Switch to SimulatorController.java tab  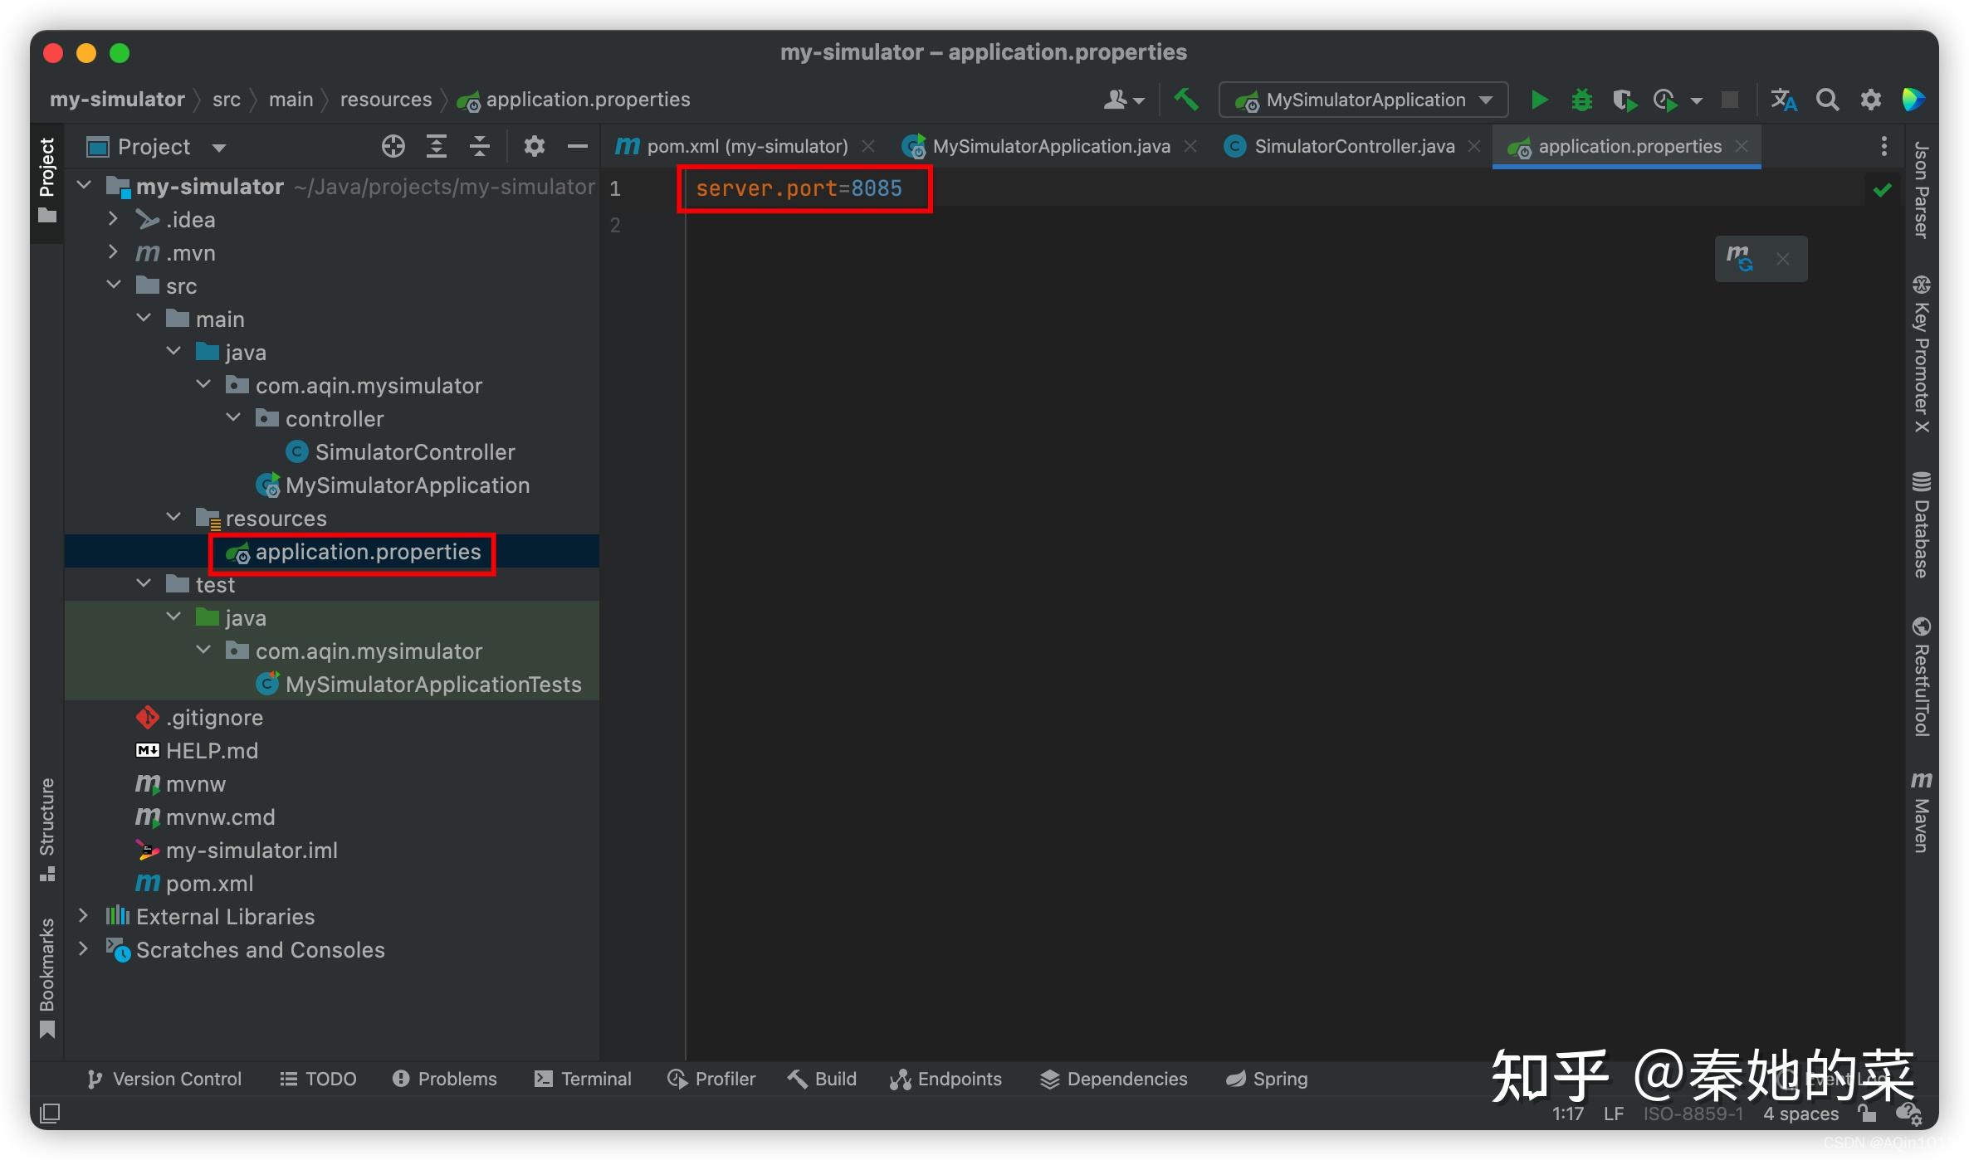(x=1353, y=147)
